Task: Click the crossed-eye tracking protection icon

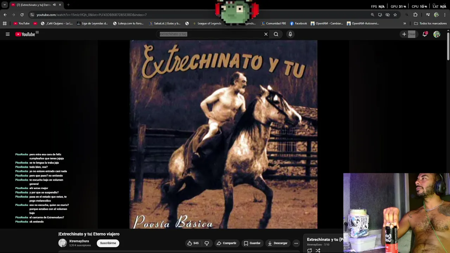Action: tap(387, 15)
